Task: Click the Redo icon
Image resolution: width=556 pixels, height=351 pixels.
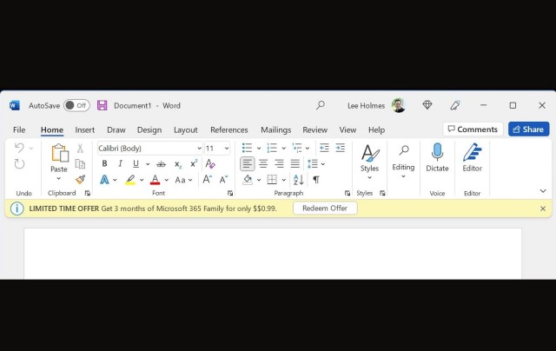Action: tap(19, 164)
